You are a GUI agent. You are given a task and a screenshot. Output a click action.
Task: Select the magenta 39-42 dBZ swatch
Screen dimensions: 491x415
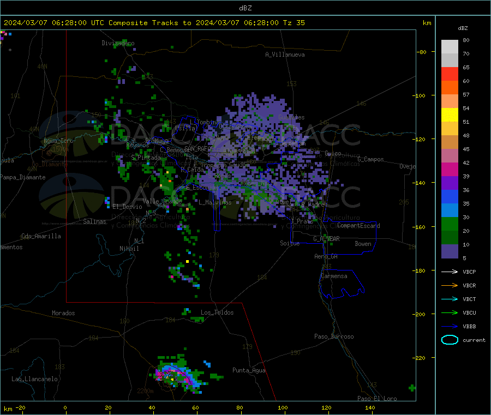[450, 169]
